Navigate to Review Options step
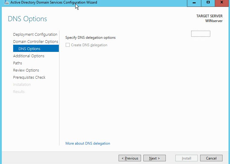 [26, 70]
